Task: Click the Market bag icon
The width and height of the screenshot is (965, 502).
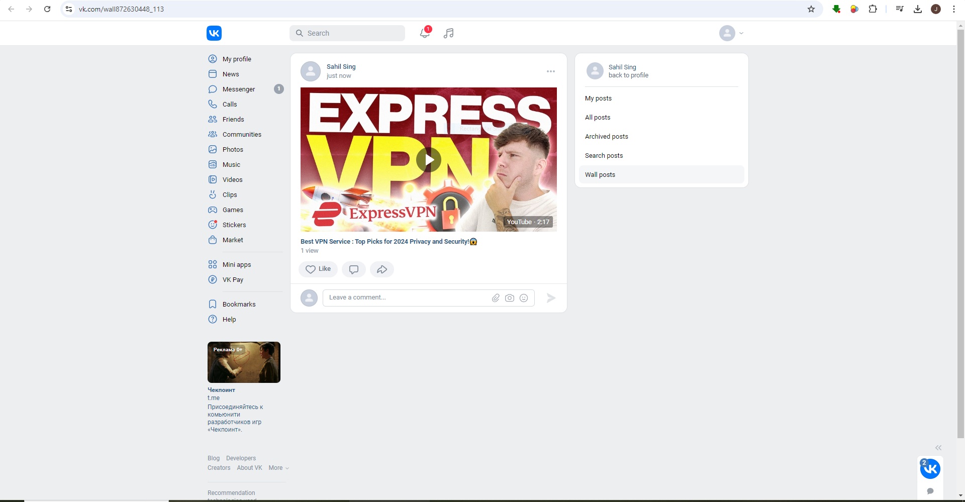Action: click(x=213, y=240)
